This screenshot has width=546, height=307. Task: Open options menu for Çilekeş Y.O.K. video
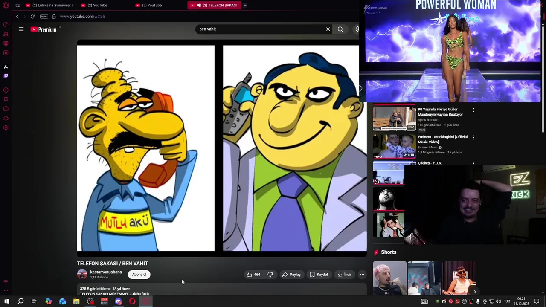point(473,163)
